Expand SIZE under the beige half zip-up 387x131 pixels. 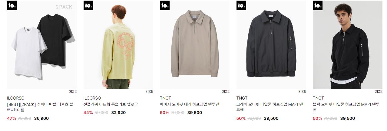pyautogui.click(x=226, y=91)
